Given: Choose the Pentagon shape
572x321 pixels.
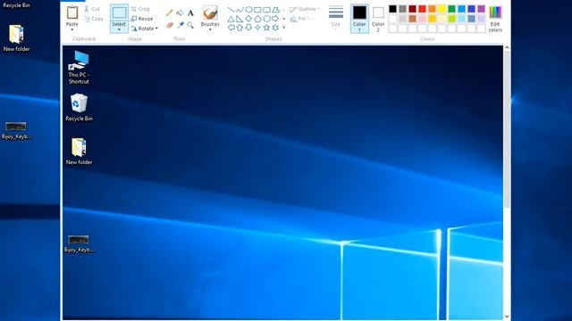Looking at the screenshot, I should click(257, 19).
